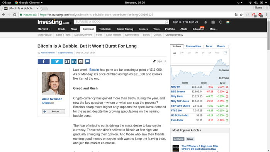This screenshot has width=270, height=152.
Task: Switch to the Bonds widget tab
Action: [221, 46]
